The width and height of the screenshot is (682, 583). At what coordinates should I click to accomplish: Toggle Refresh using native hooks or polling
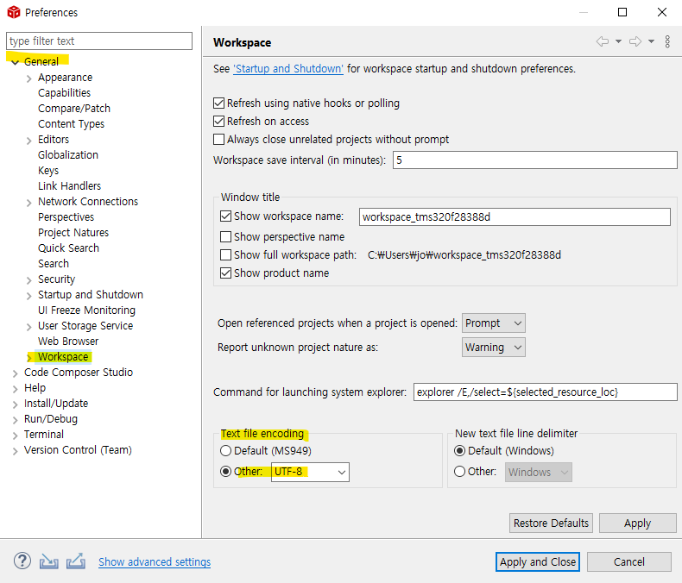click(218, 103)
